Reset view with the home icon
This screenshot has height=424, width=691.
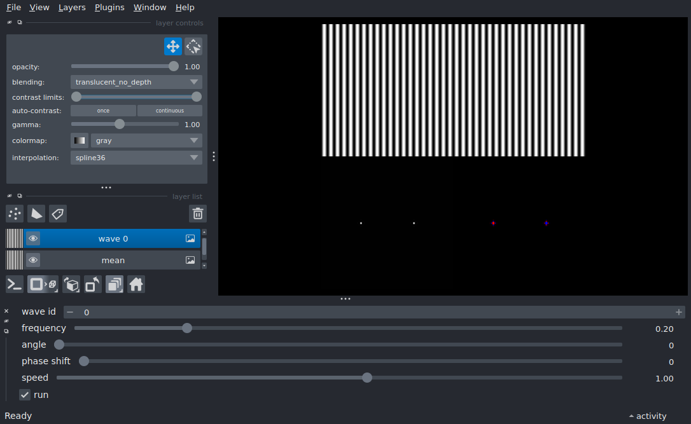click(x=136, y=284)
